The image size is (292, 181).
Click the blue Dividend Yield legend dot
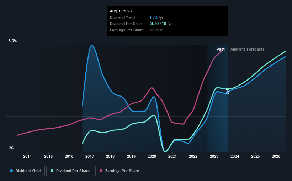coord(11,171)
